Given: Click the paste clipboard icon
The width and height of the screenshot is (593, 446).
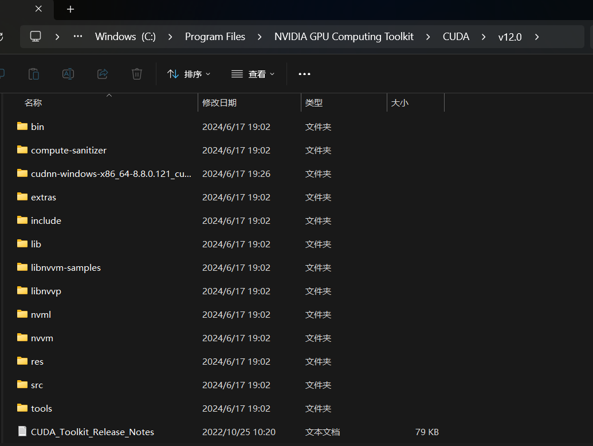Looking at the screenshot, I should click(x=34, y=74).
